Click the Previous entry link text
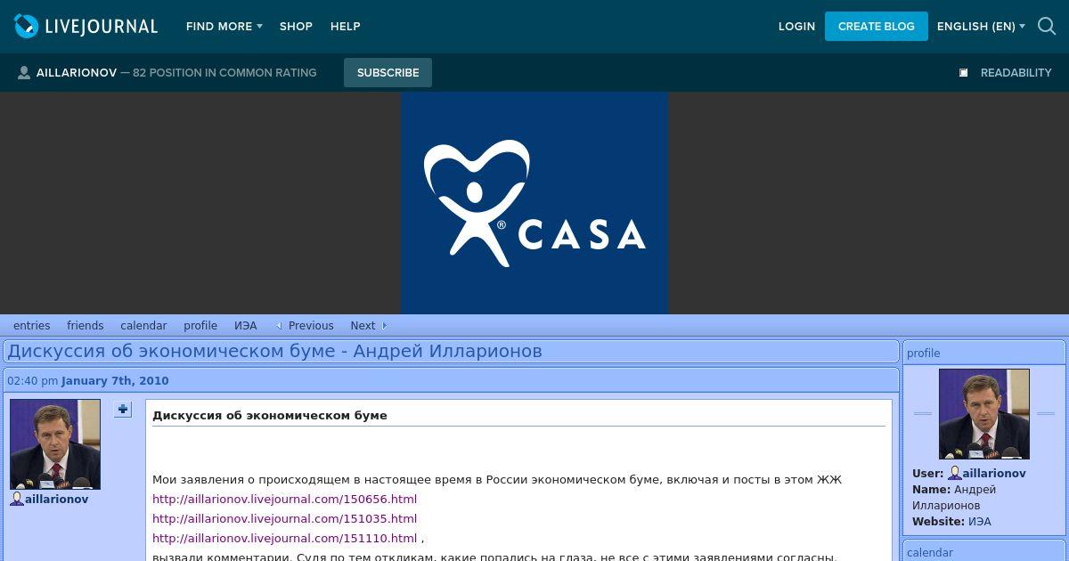The width and height of the screenshot is (1069, 561). (311, 326)
